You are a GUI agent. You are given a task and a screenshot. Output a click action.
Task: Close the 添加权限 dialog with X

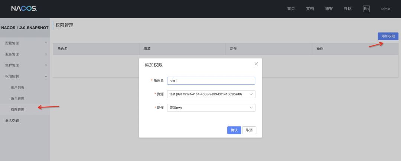click(256, 64)
